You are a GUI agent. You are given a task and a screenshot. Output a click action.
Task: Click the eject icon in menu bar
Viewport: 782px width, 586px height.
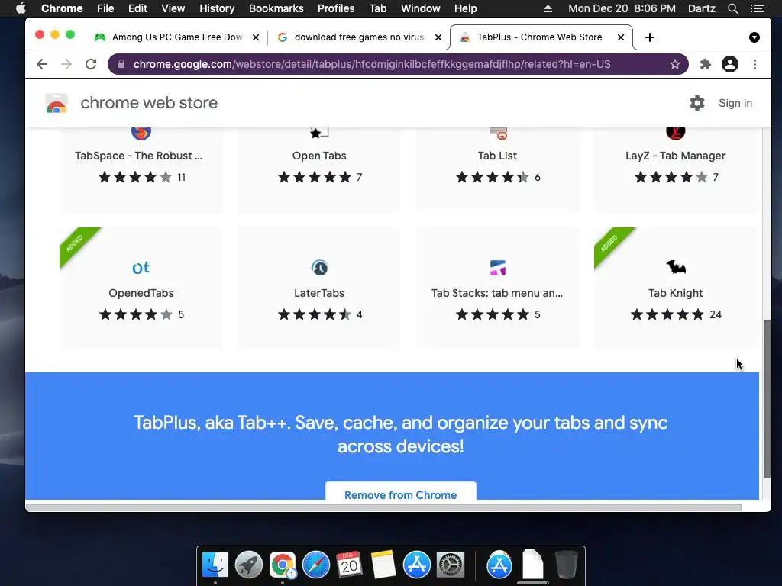point(548,8)
